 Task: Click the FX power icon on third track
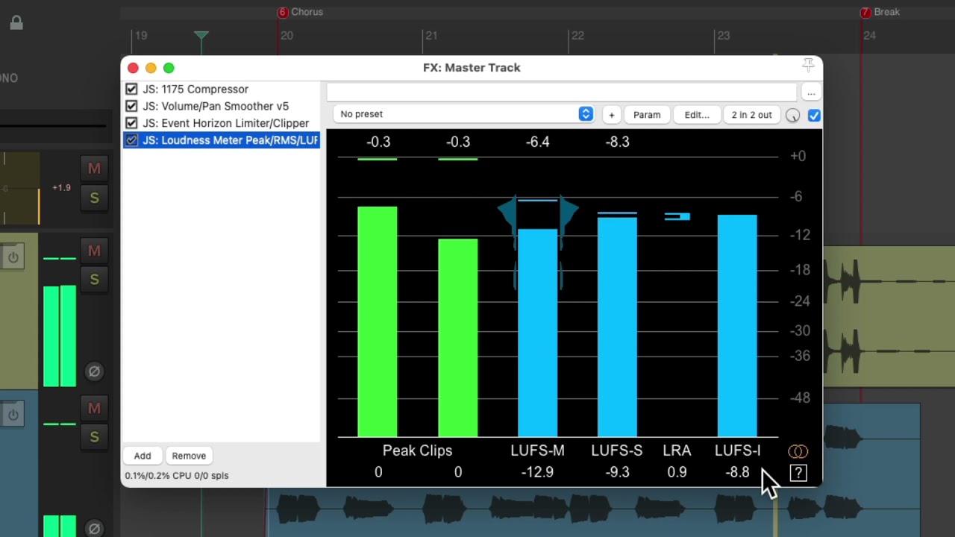point(13,415)
